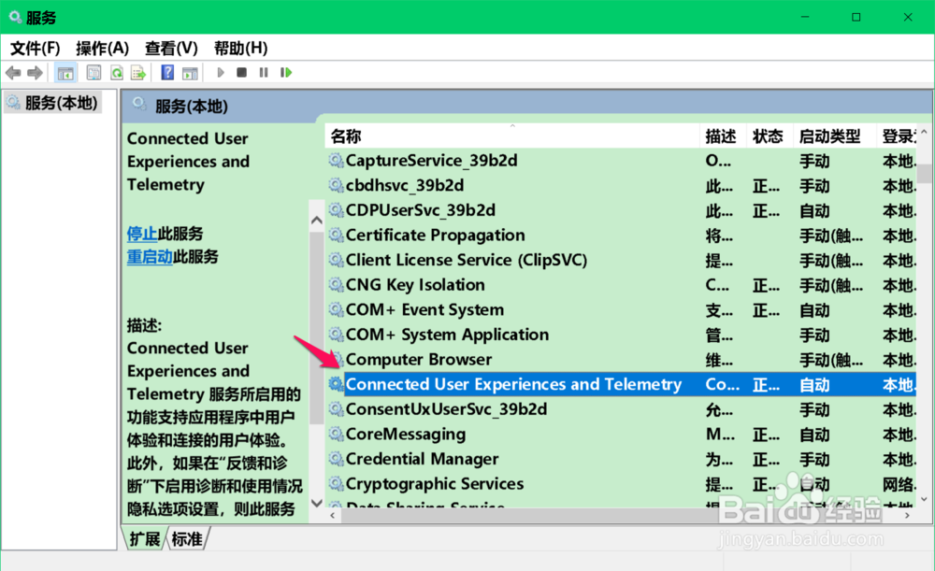Stop the service with the square icon
Screen dimensions: 935x571
click(241, 73)
